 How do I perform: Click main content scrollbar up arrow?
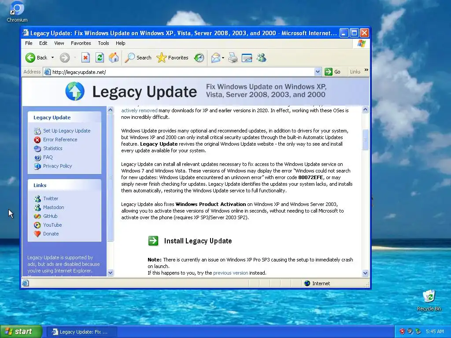pos(365,110)
